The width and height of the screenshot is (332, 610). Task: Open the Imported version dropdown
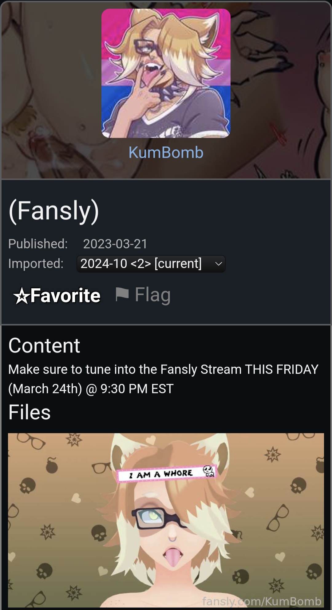(151, 264)
